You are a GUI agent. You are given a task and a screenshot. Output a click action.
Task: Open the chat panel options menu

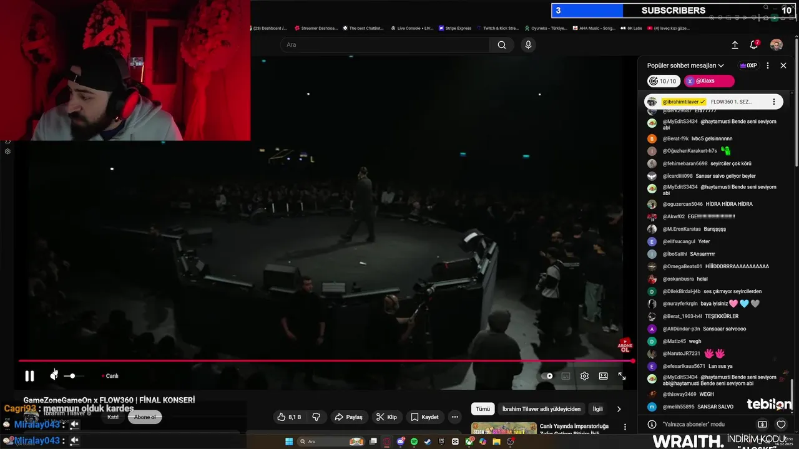768,65
